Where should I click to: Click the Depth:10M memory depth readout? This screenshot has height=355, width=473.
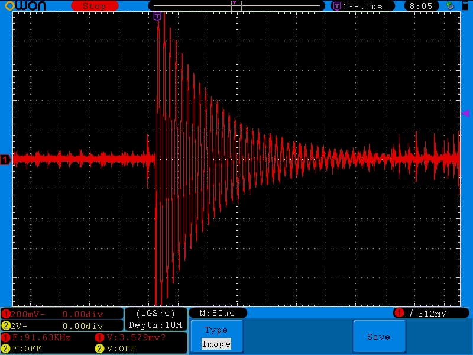click(x=155, y=325)
